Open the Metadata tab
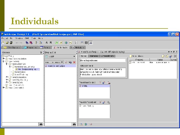The height and width of the screenshot is (135, 180). (x=77, y=47)
